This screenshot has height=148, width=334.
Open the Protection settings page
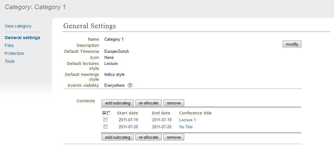pos(14,53)
